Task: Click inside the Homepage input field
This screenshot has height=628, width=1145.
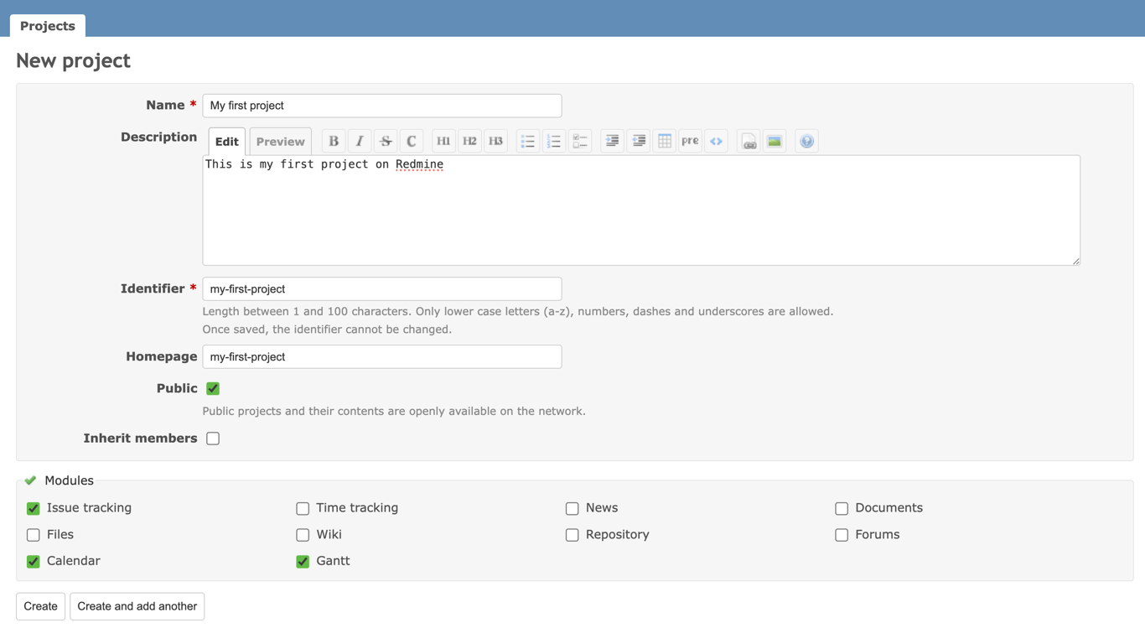Action: [381, 356]
